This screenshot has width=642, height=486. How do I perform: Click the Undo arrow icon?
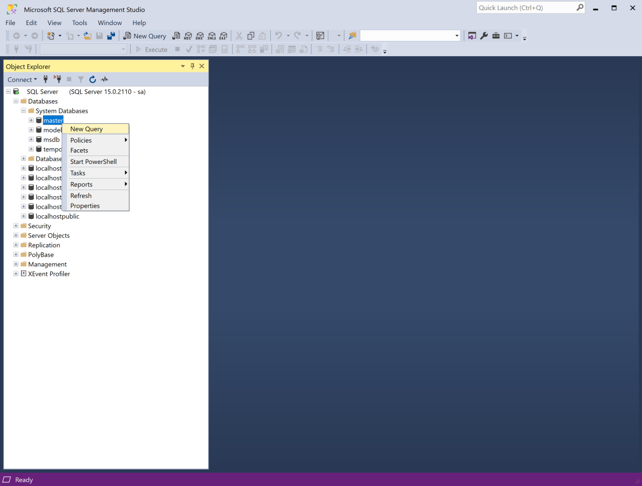[x=278, y=36]
